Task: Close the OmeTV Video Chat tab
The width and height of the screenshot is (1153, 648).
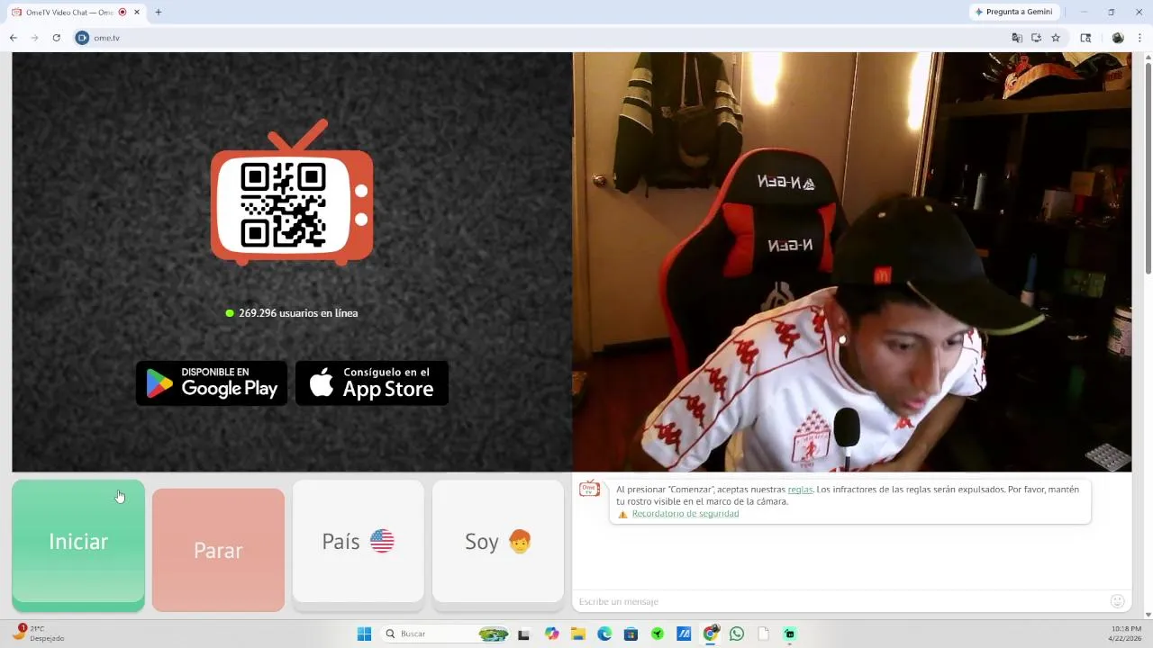Action: point(136,13)
